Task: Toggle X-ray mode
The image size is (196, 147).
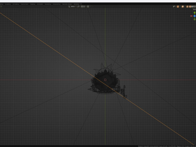Action: pyautogui.click(x=187, y=7)
